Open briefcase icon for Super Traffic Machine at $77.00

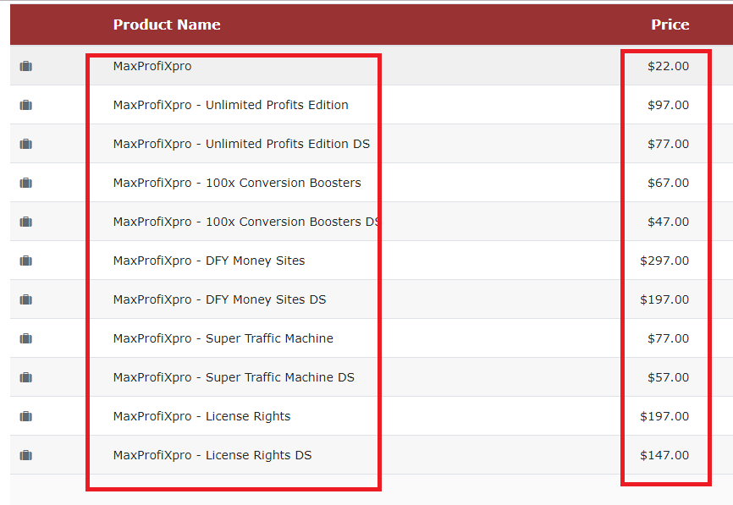pyautogui.click(x=25, y=338)
